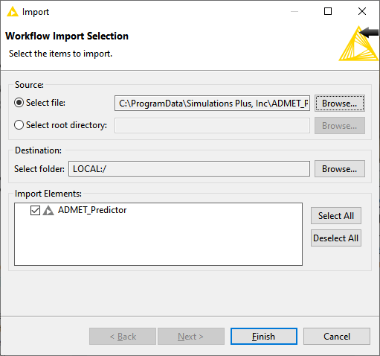Click the source file path field
The width and height of the screenshot is (380, 356).
point(212,103)
